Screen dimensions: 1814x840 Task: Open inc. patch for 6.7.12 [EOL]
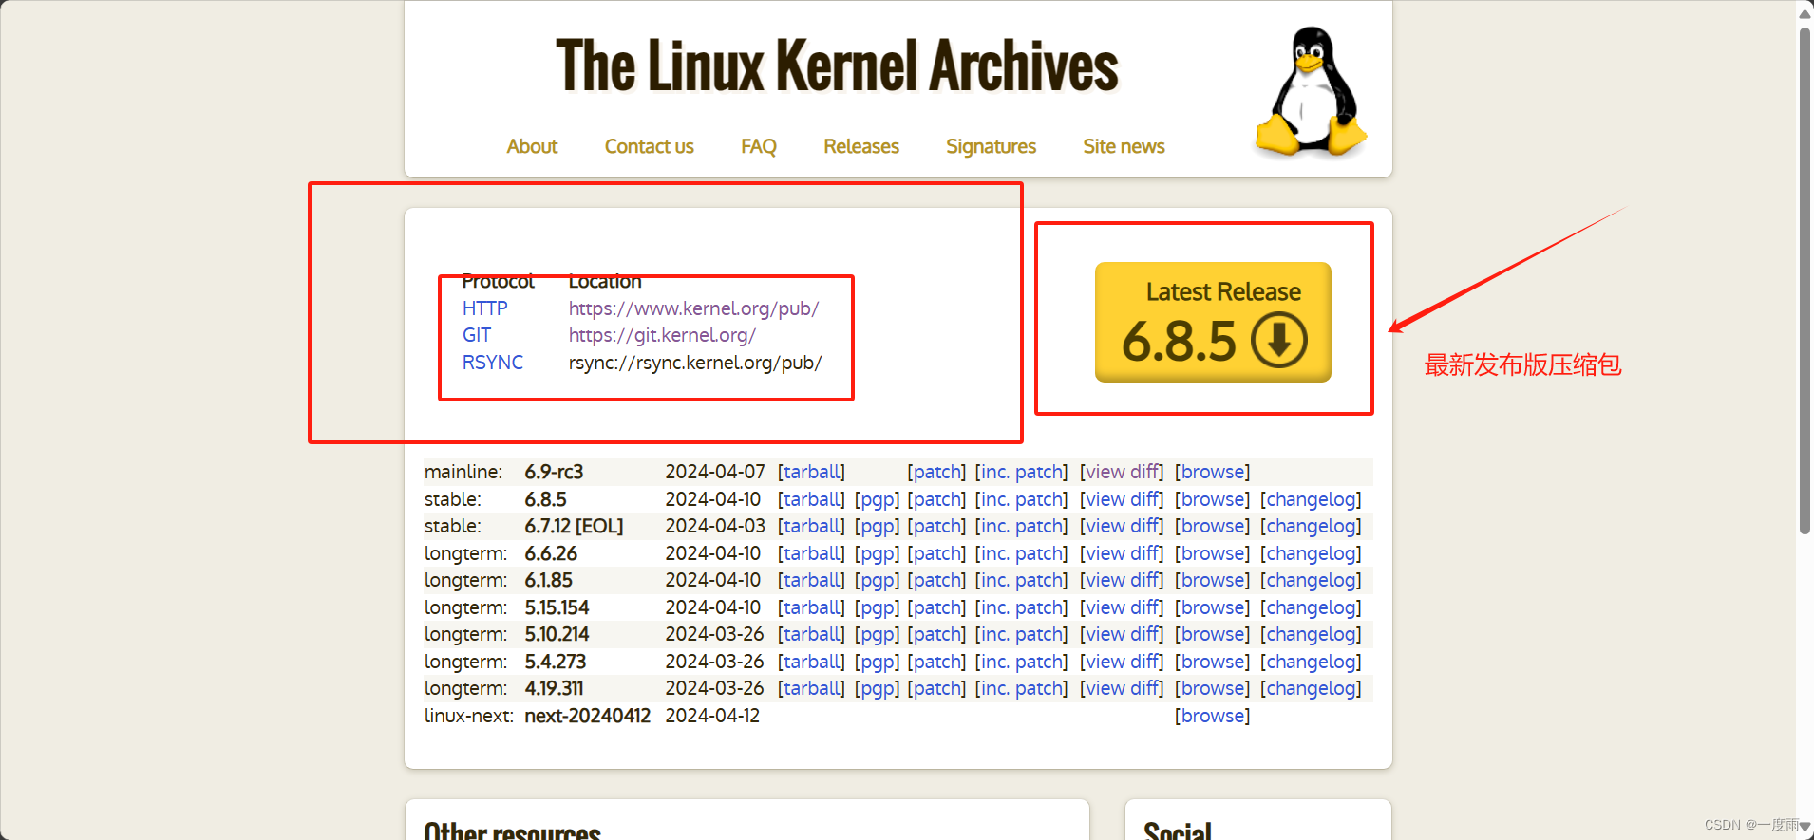tap(1021, 526)
